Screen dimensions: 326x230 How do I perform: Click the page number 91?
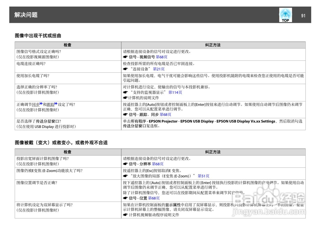pyautogui.click(x=303, y=16)
